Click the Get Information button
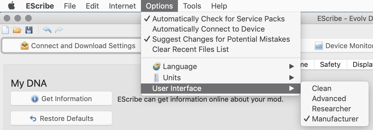 pyautogui.click(x=61, y=99)
